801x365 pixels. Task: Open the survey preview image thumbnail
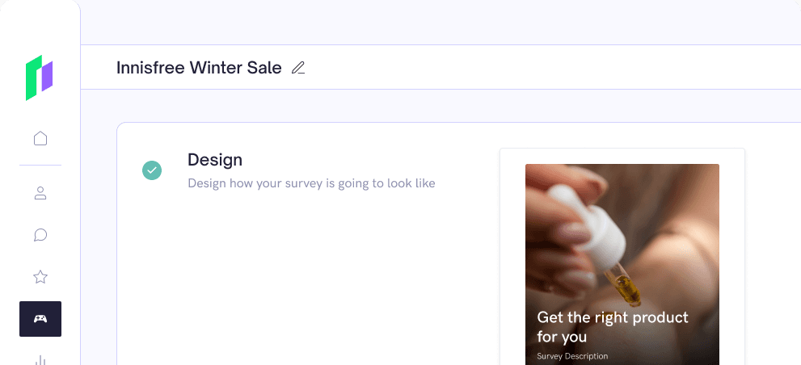coord(622,264)
